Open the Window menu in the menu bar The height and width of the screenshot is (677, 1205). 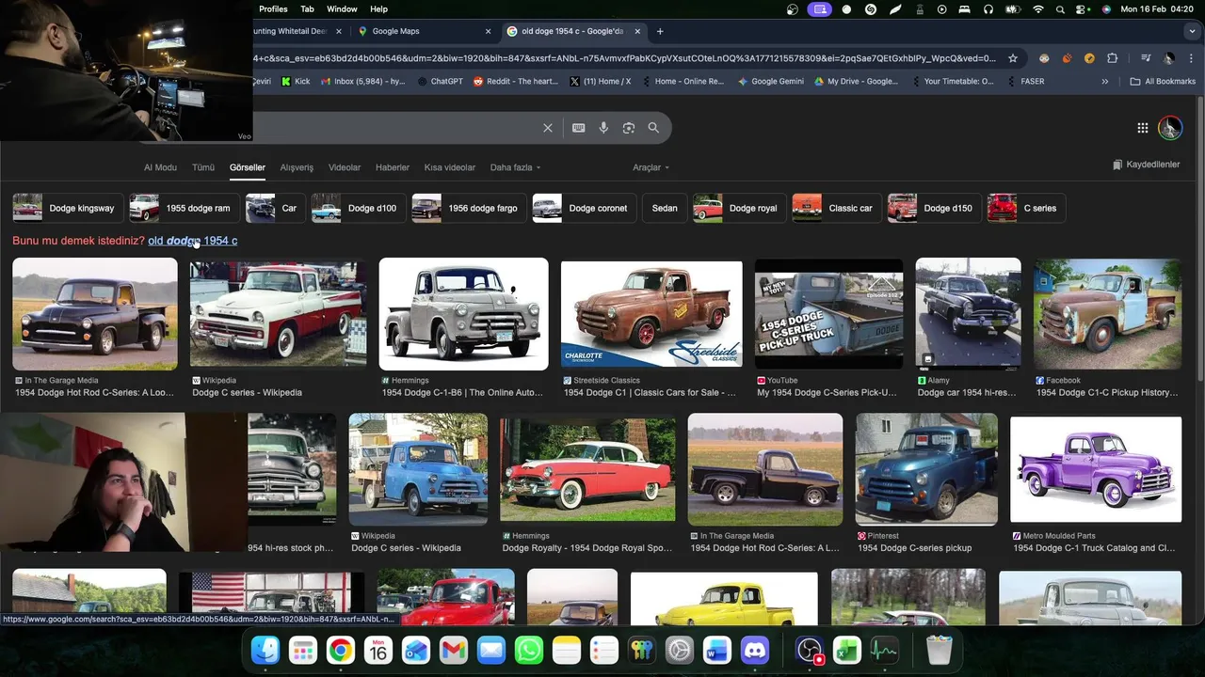coord(342,9)
